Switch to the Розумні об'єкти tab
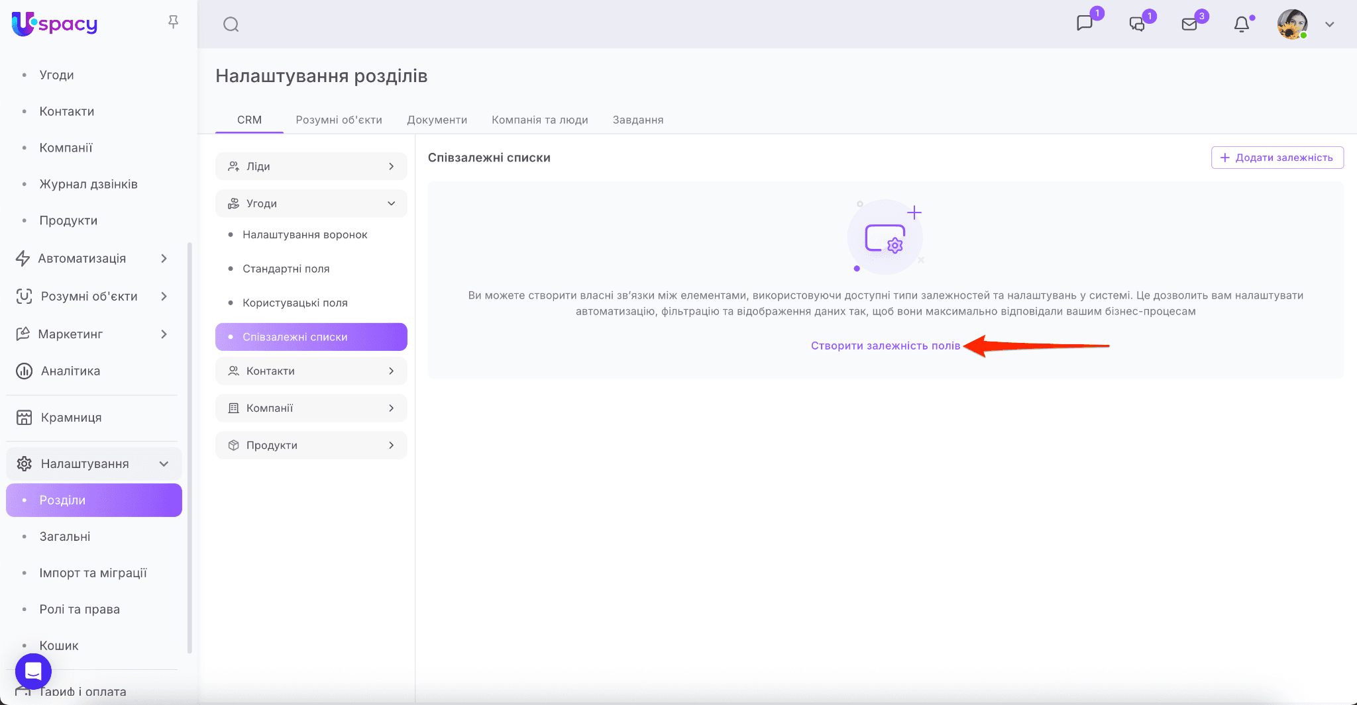This screenshot has height=705, width=1357. click(339, 120)
